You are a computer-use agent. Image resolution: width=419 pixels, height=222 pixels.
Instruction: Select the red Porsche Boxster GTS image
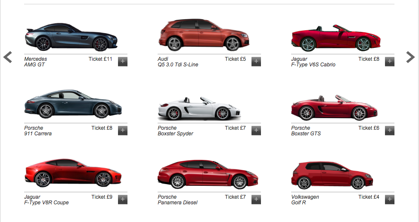point(334,108)
